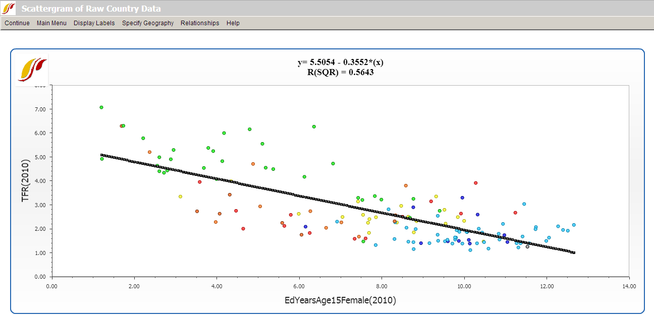Open the Specify Geography menu
The width and height of the screenshot is (654, 320).
(x=147, y=23)
